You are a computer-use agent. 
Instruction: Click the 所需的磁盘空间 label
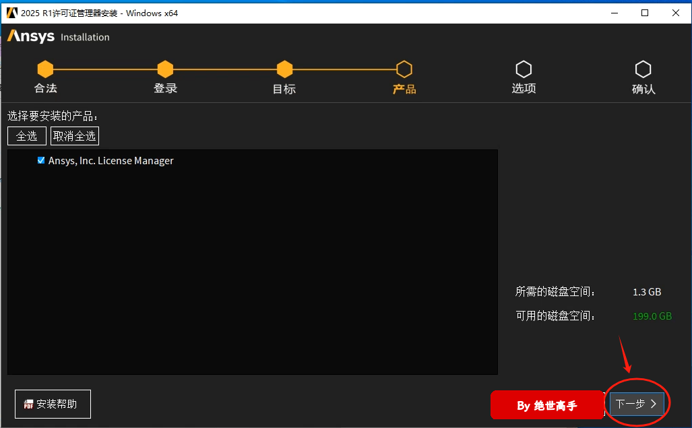(555, 292)
